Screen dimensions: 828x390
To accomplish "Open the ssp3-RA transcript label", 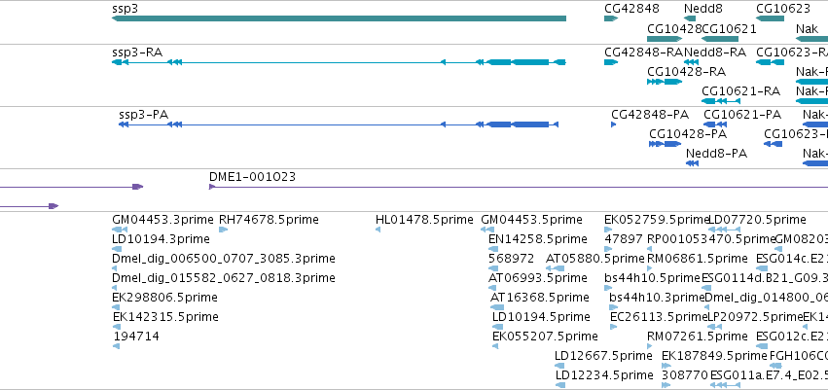I will point(137,53).
